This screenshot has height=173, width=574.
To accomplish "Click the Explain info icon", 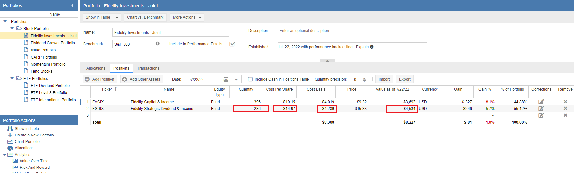I will [372, 47].
